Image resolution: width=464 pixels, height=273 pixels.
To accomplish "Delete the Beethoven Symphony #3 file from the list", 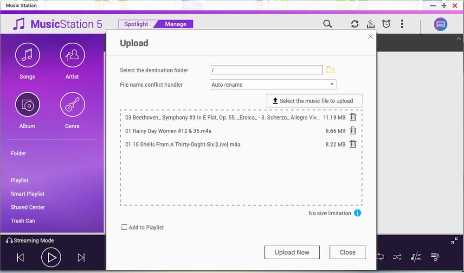I will coord(353,117).
